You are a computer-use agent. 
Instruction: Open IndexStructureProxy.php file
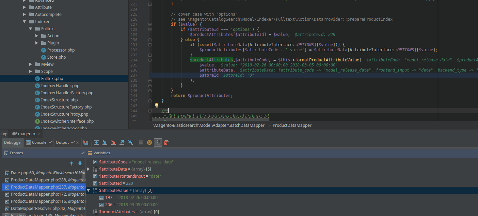point(65,114)
